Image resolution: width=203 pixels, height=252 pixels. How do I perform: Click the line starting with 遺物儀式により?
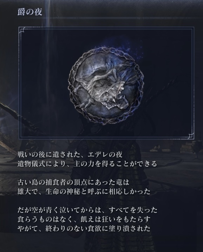pos(87,164)
